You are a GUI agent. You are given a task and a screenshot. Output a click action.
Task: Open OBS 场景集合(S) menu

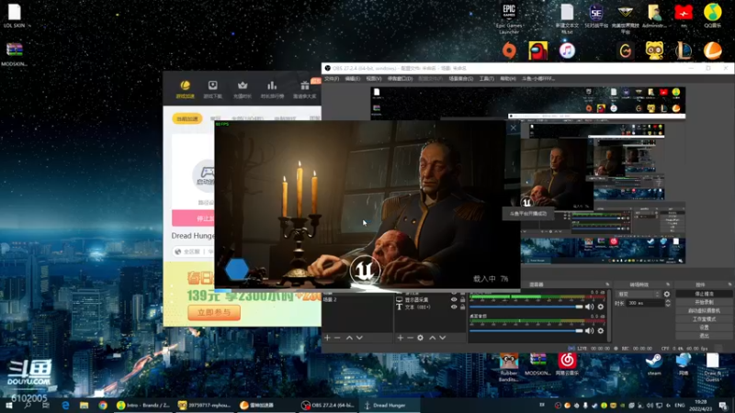pyautogui.click(x=461, y=79)
